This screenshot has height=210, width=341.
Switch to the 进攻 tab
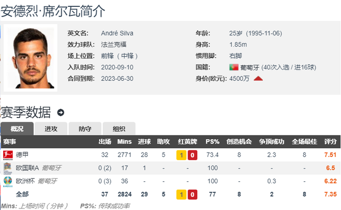coord(51,129)
